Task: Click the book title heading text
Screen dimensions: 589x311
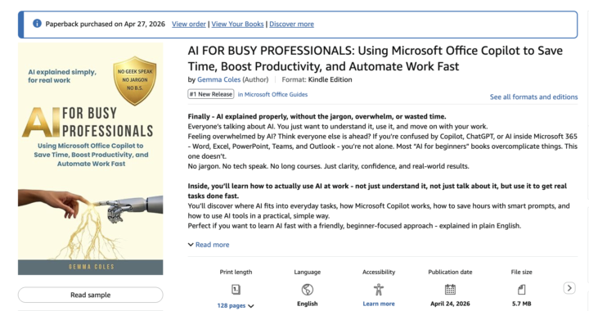Action: tap(375, 58)
